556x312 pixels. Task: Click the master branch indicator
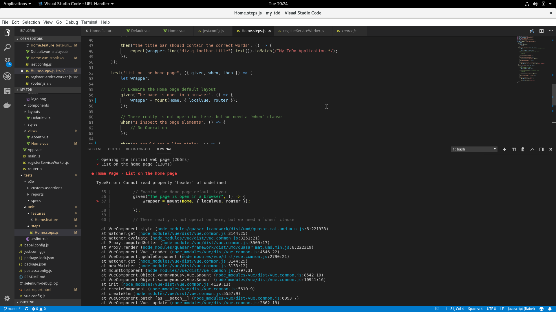12,309
